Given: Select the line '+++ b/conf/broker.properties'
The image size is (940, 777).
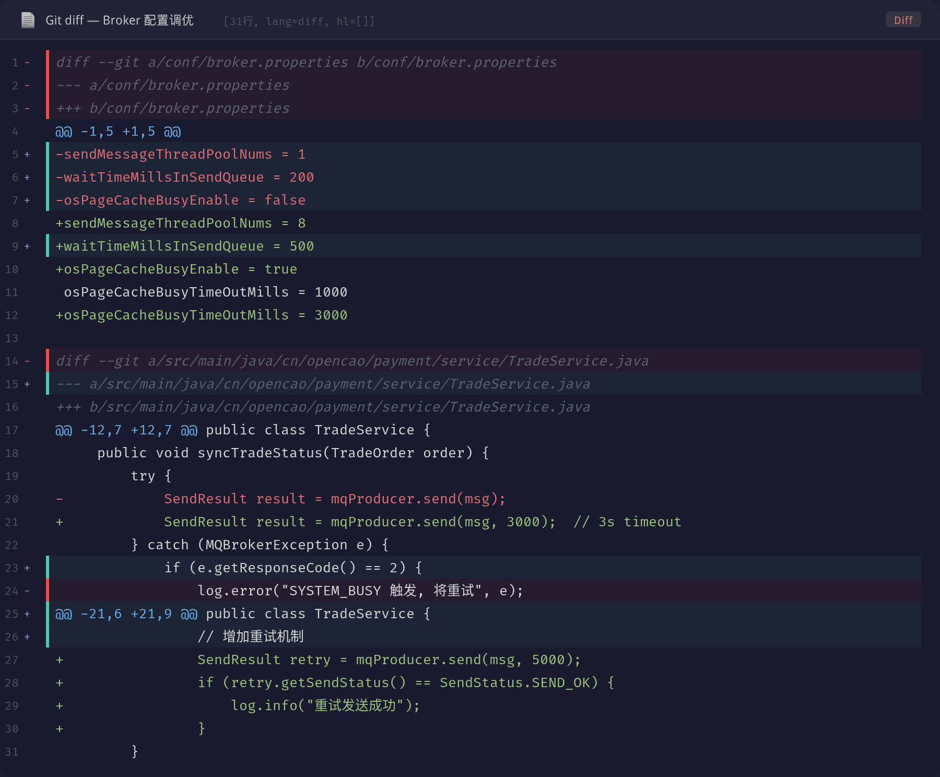Looking at the screenshot, I should (x=172, y=108).
